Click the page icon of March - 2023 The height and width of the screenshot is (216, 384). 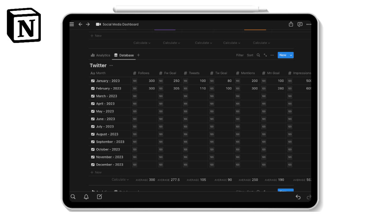(x=93, y=96)
